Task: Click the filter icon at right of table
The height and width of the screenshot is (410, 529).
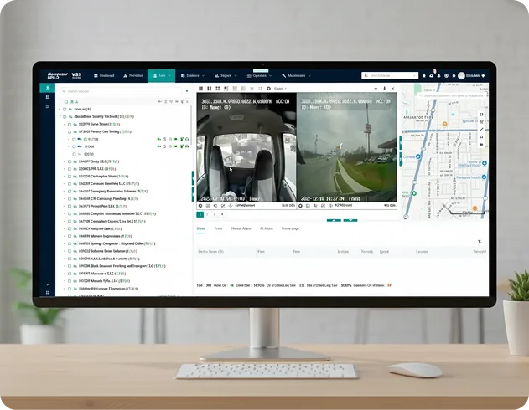Action: 480,242
